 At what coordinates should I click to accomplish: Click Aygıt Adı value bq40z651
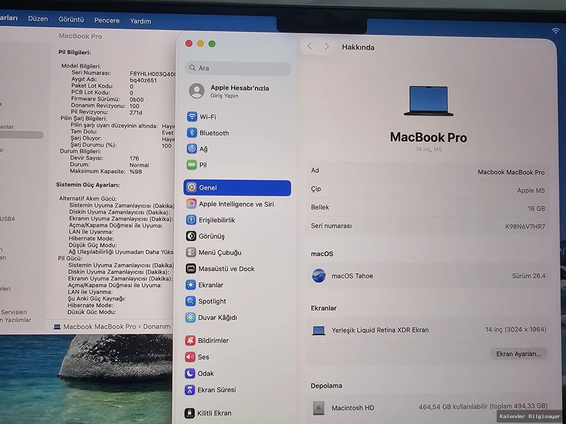pyautogui.click(x=143, y=80)
